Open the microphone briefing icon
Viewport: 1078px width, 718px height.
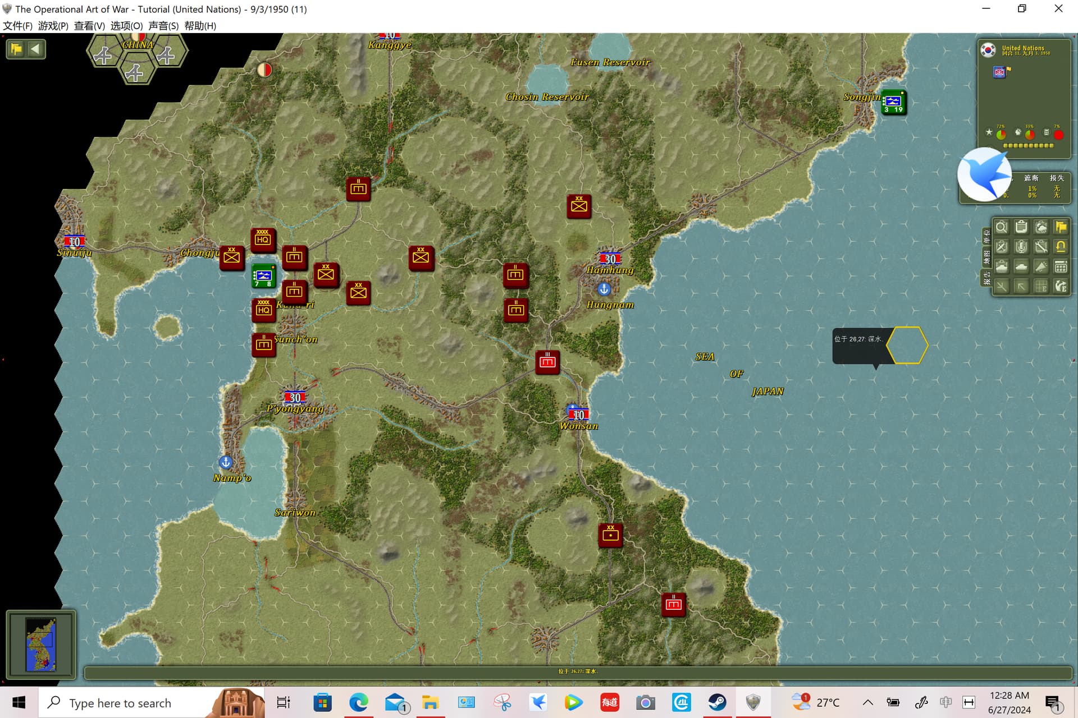pos(1021,247)
